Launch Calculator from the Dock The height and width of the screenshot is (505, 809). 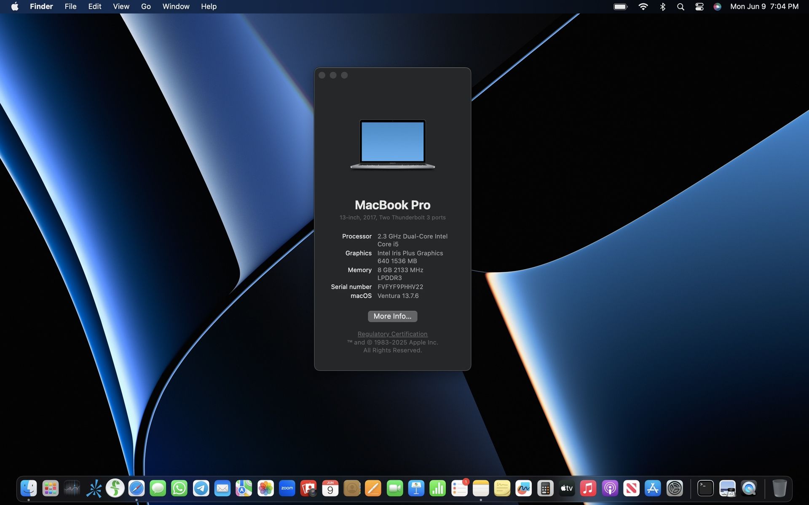coord(545,488)
